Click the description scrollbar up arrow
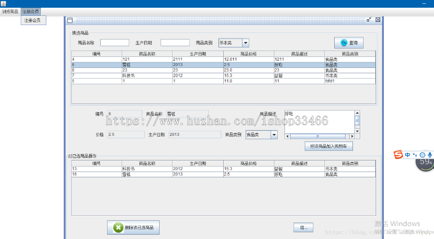 coord(357,113)
